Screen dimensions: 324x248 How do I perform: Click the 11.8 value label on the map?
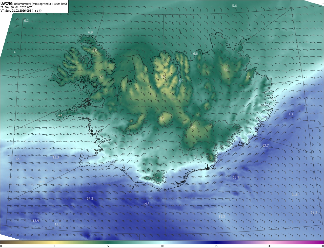[294, 194]
